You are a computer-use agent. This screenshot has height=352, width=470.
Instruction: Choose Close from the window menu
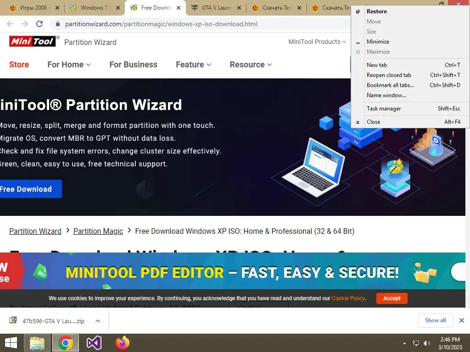click(410, 122)
